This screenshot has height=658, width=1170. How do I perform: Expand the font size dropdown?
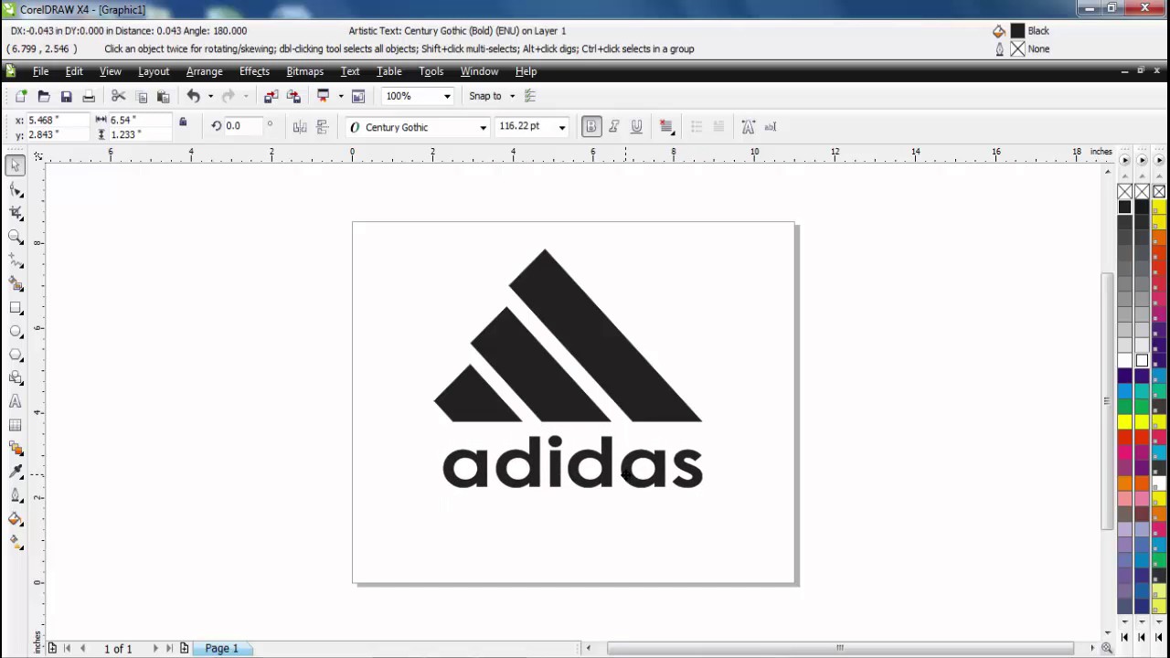point(562,127)
